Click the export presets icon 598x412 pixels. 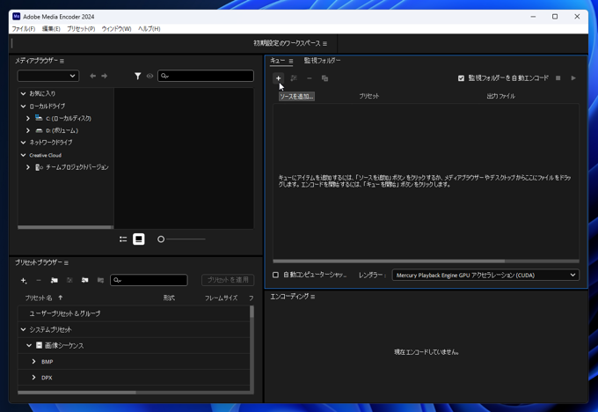point(100,280)
